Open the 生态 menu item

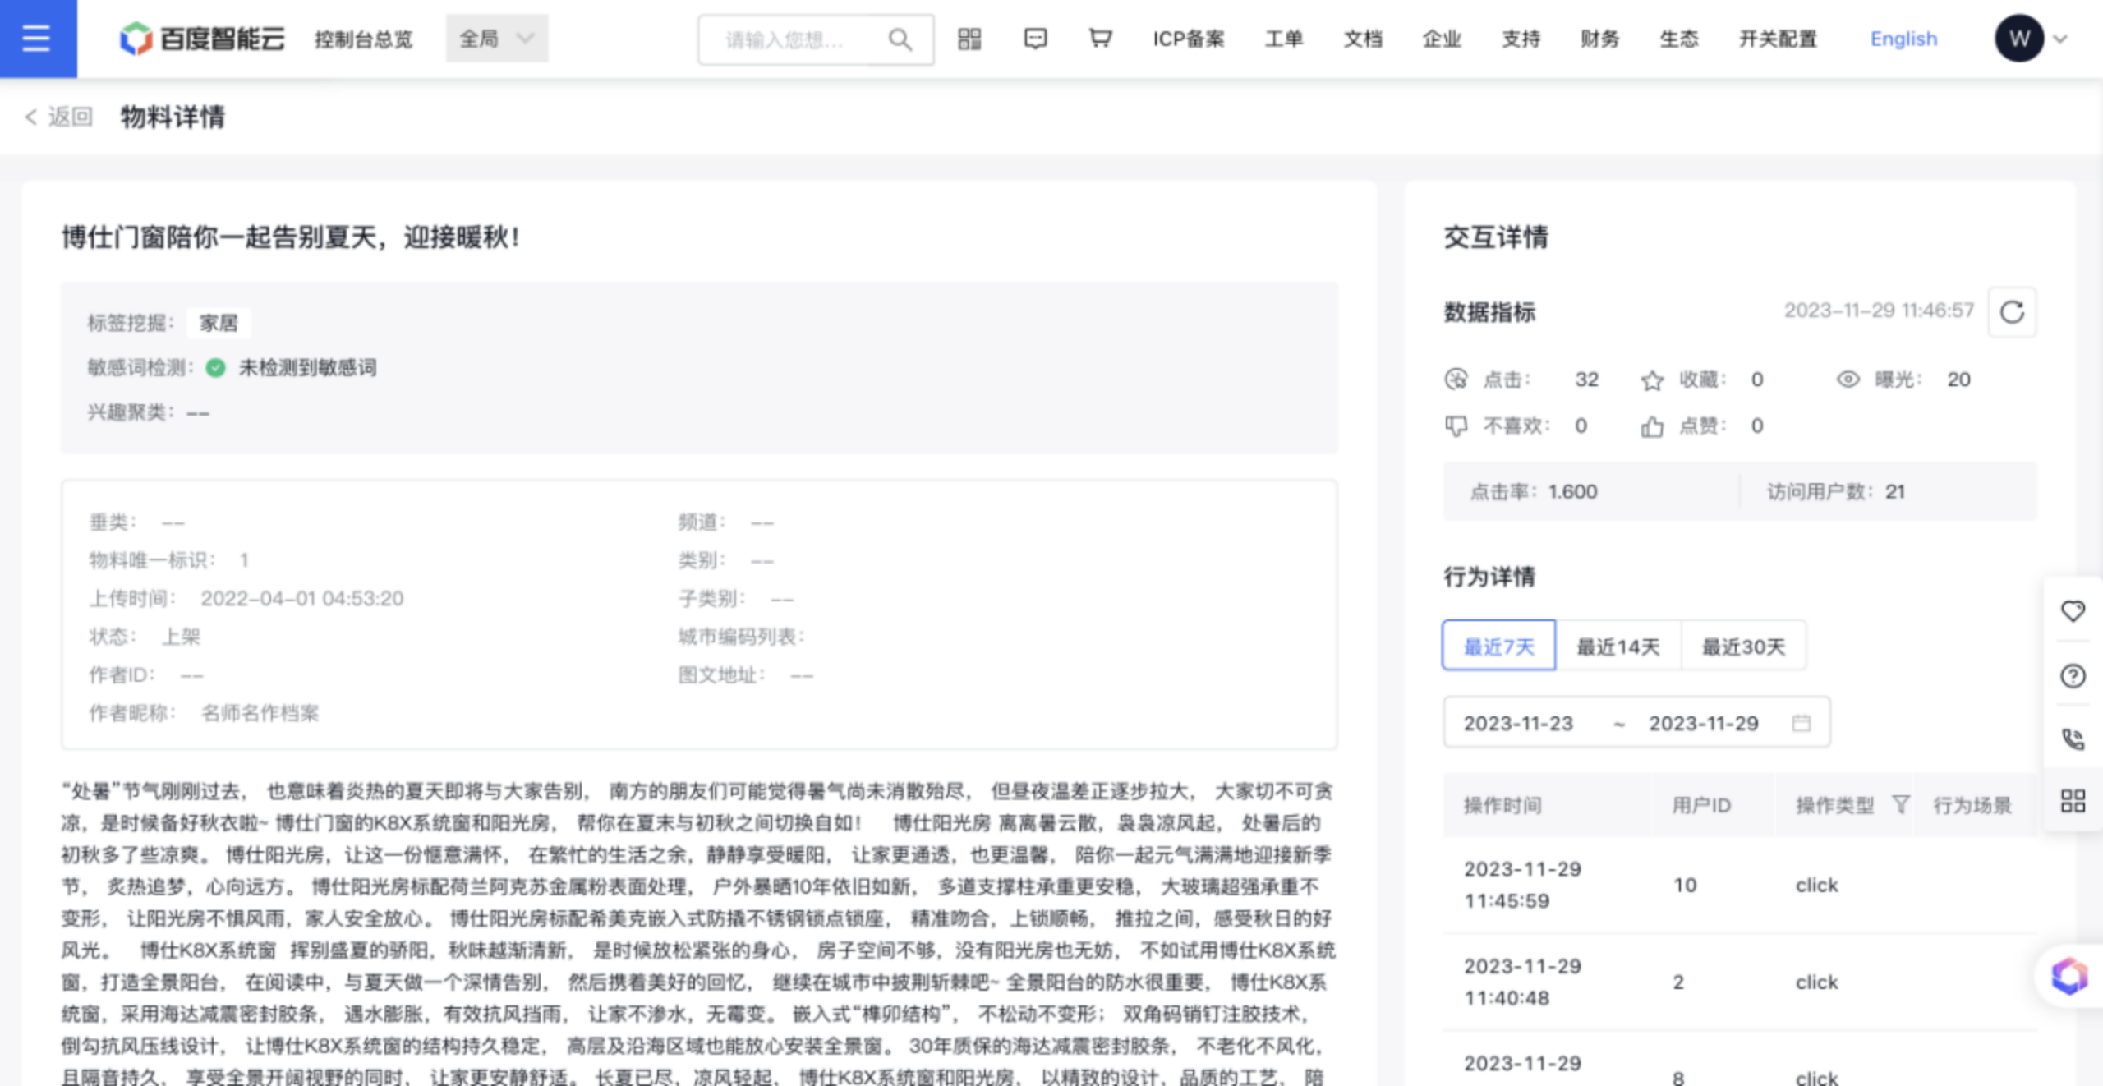coord(1678,39)
